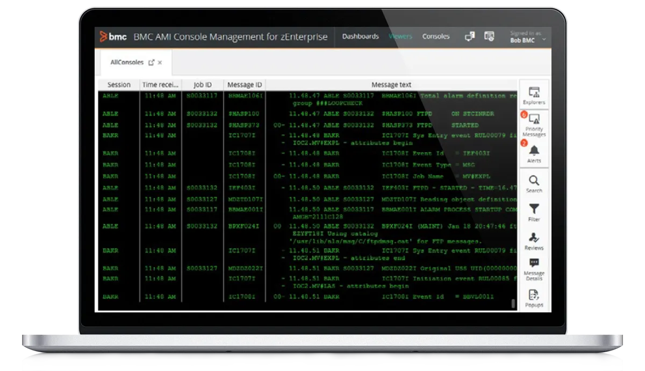Sort by the Job ID column header
645x371 pixels.
(x=202, y=85)
